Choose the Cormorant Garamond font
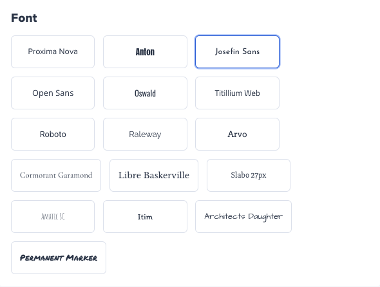 (56, 175)
